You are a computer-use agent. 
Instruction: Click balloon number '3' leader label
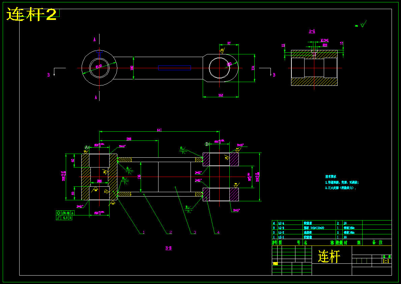click(x=195, y=232)
